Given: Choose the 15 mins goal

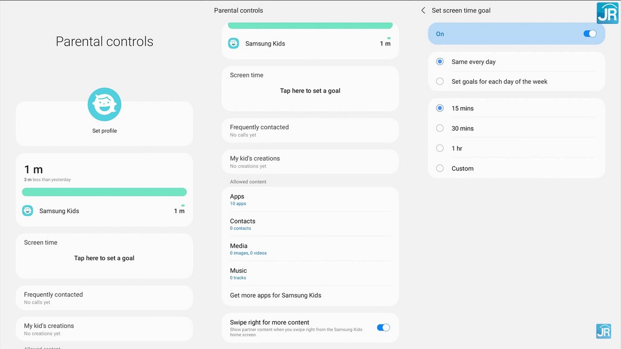Looking at the screenshot, I should [x=516, y=108].
